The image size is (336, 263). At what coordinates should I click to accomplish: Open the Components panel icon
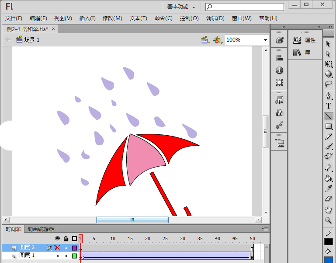click(280, 112)
